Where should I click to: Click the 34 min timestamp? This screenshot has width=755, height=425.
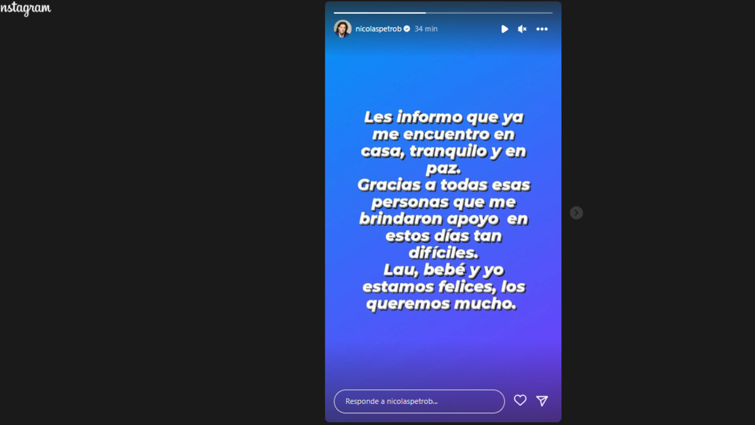point(426,29)
